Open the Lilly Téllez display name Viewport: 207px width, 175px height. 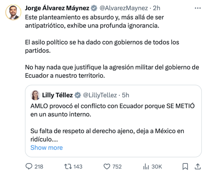click(57, 95)
